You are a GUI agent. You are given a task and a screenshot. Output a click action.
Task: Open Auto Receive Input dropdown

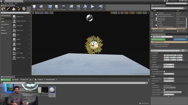click(169, 78)
